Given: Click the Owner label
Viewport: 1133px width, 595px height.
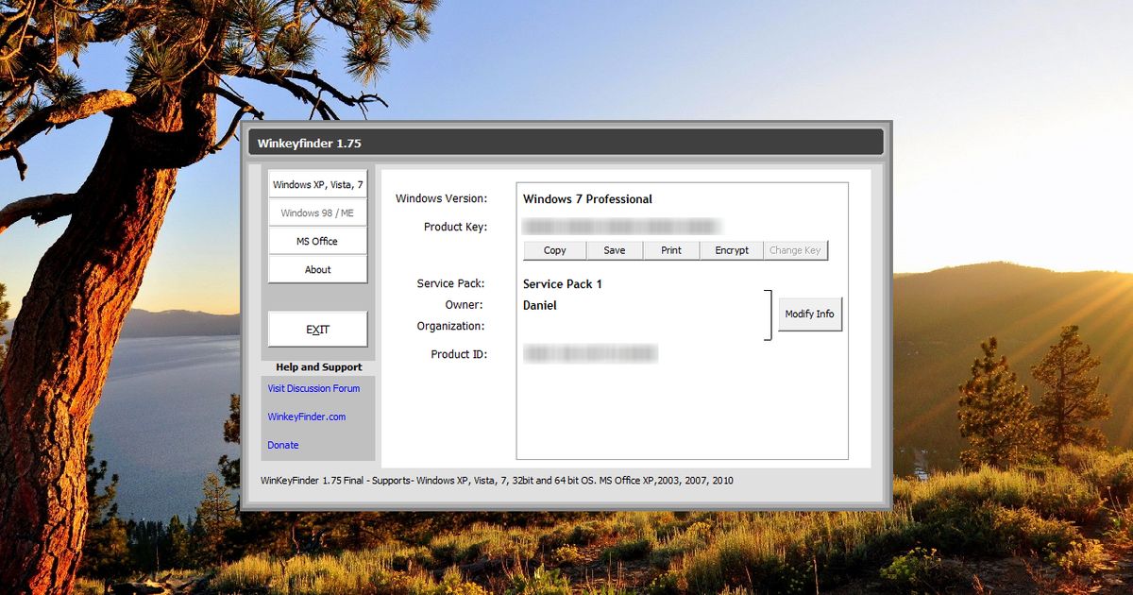Looking at the screenshot, I should click(464, 305).
